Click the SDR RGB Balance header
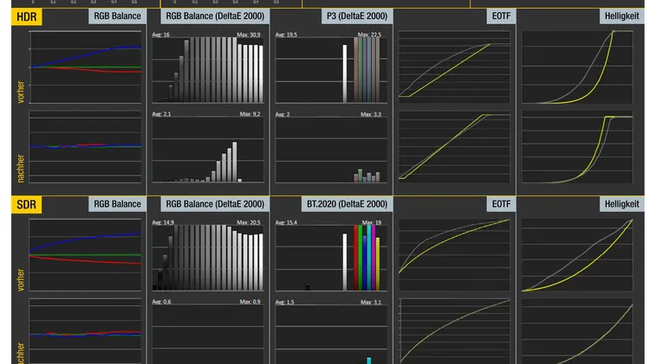650x364 pixels. pyautogui.click(x=115, y=204)
